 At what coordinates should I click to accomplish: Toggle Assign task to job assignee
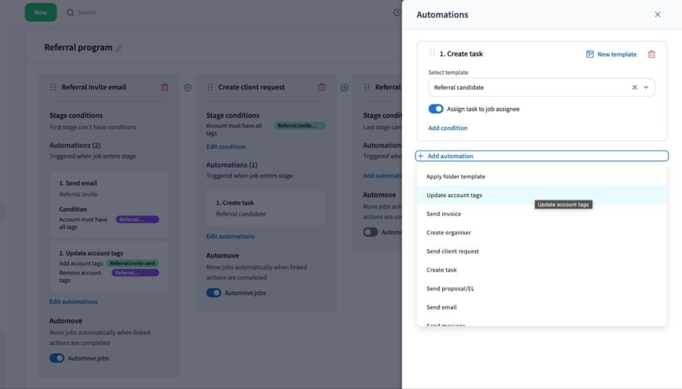tap(436, 109)
